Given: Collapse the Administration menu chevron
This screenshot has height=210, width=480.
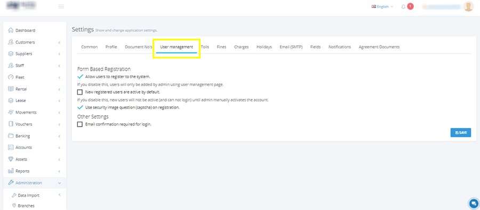Looking at the screenshot, I should (x=59, y=183).
